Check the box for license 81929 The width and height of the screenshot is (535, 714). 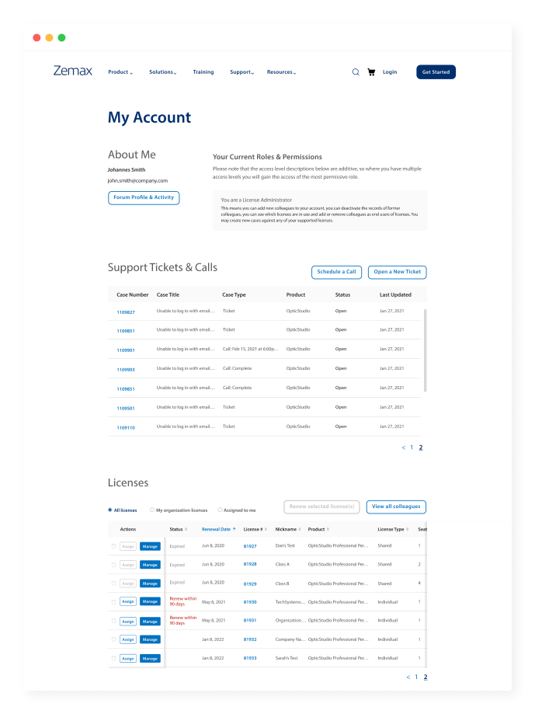[x=113, y=583]
